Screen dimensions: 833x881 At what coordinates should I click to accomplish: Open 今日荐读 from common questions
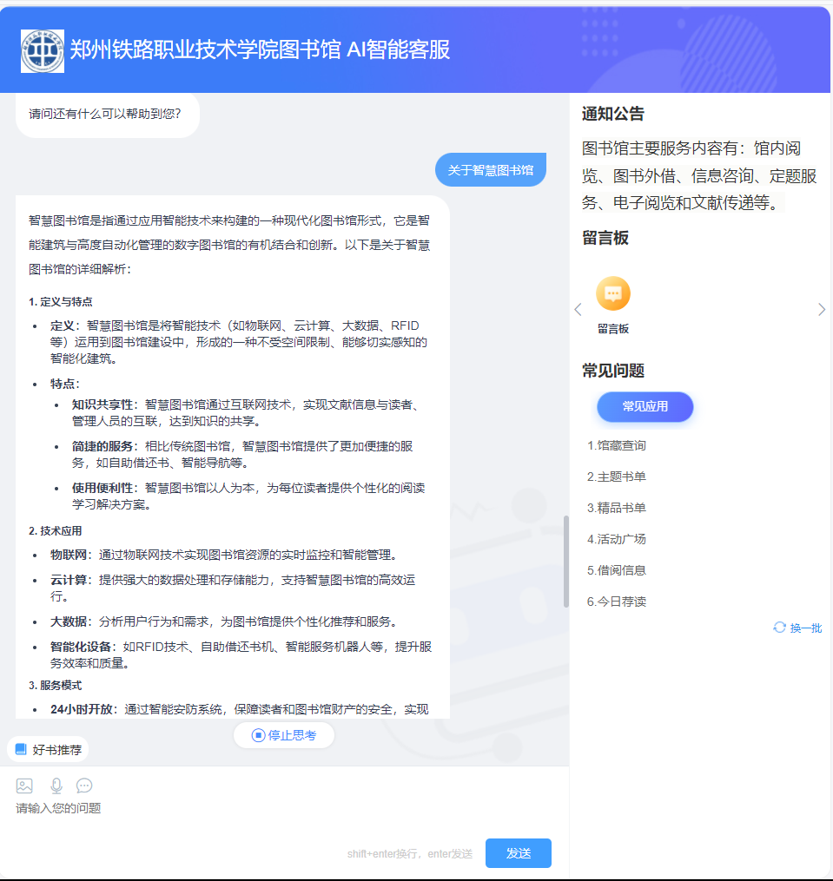coord(617,602)
